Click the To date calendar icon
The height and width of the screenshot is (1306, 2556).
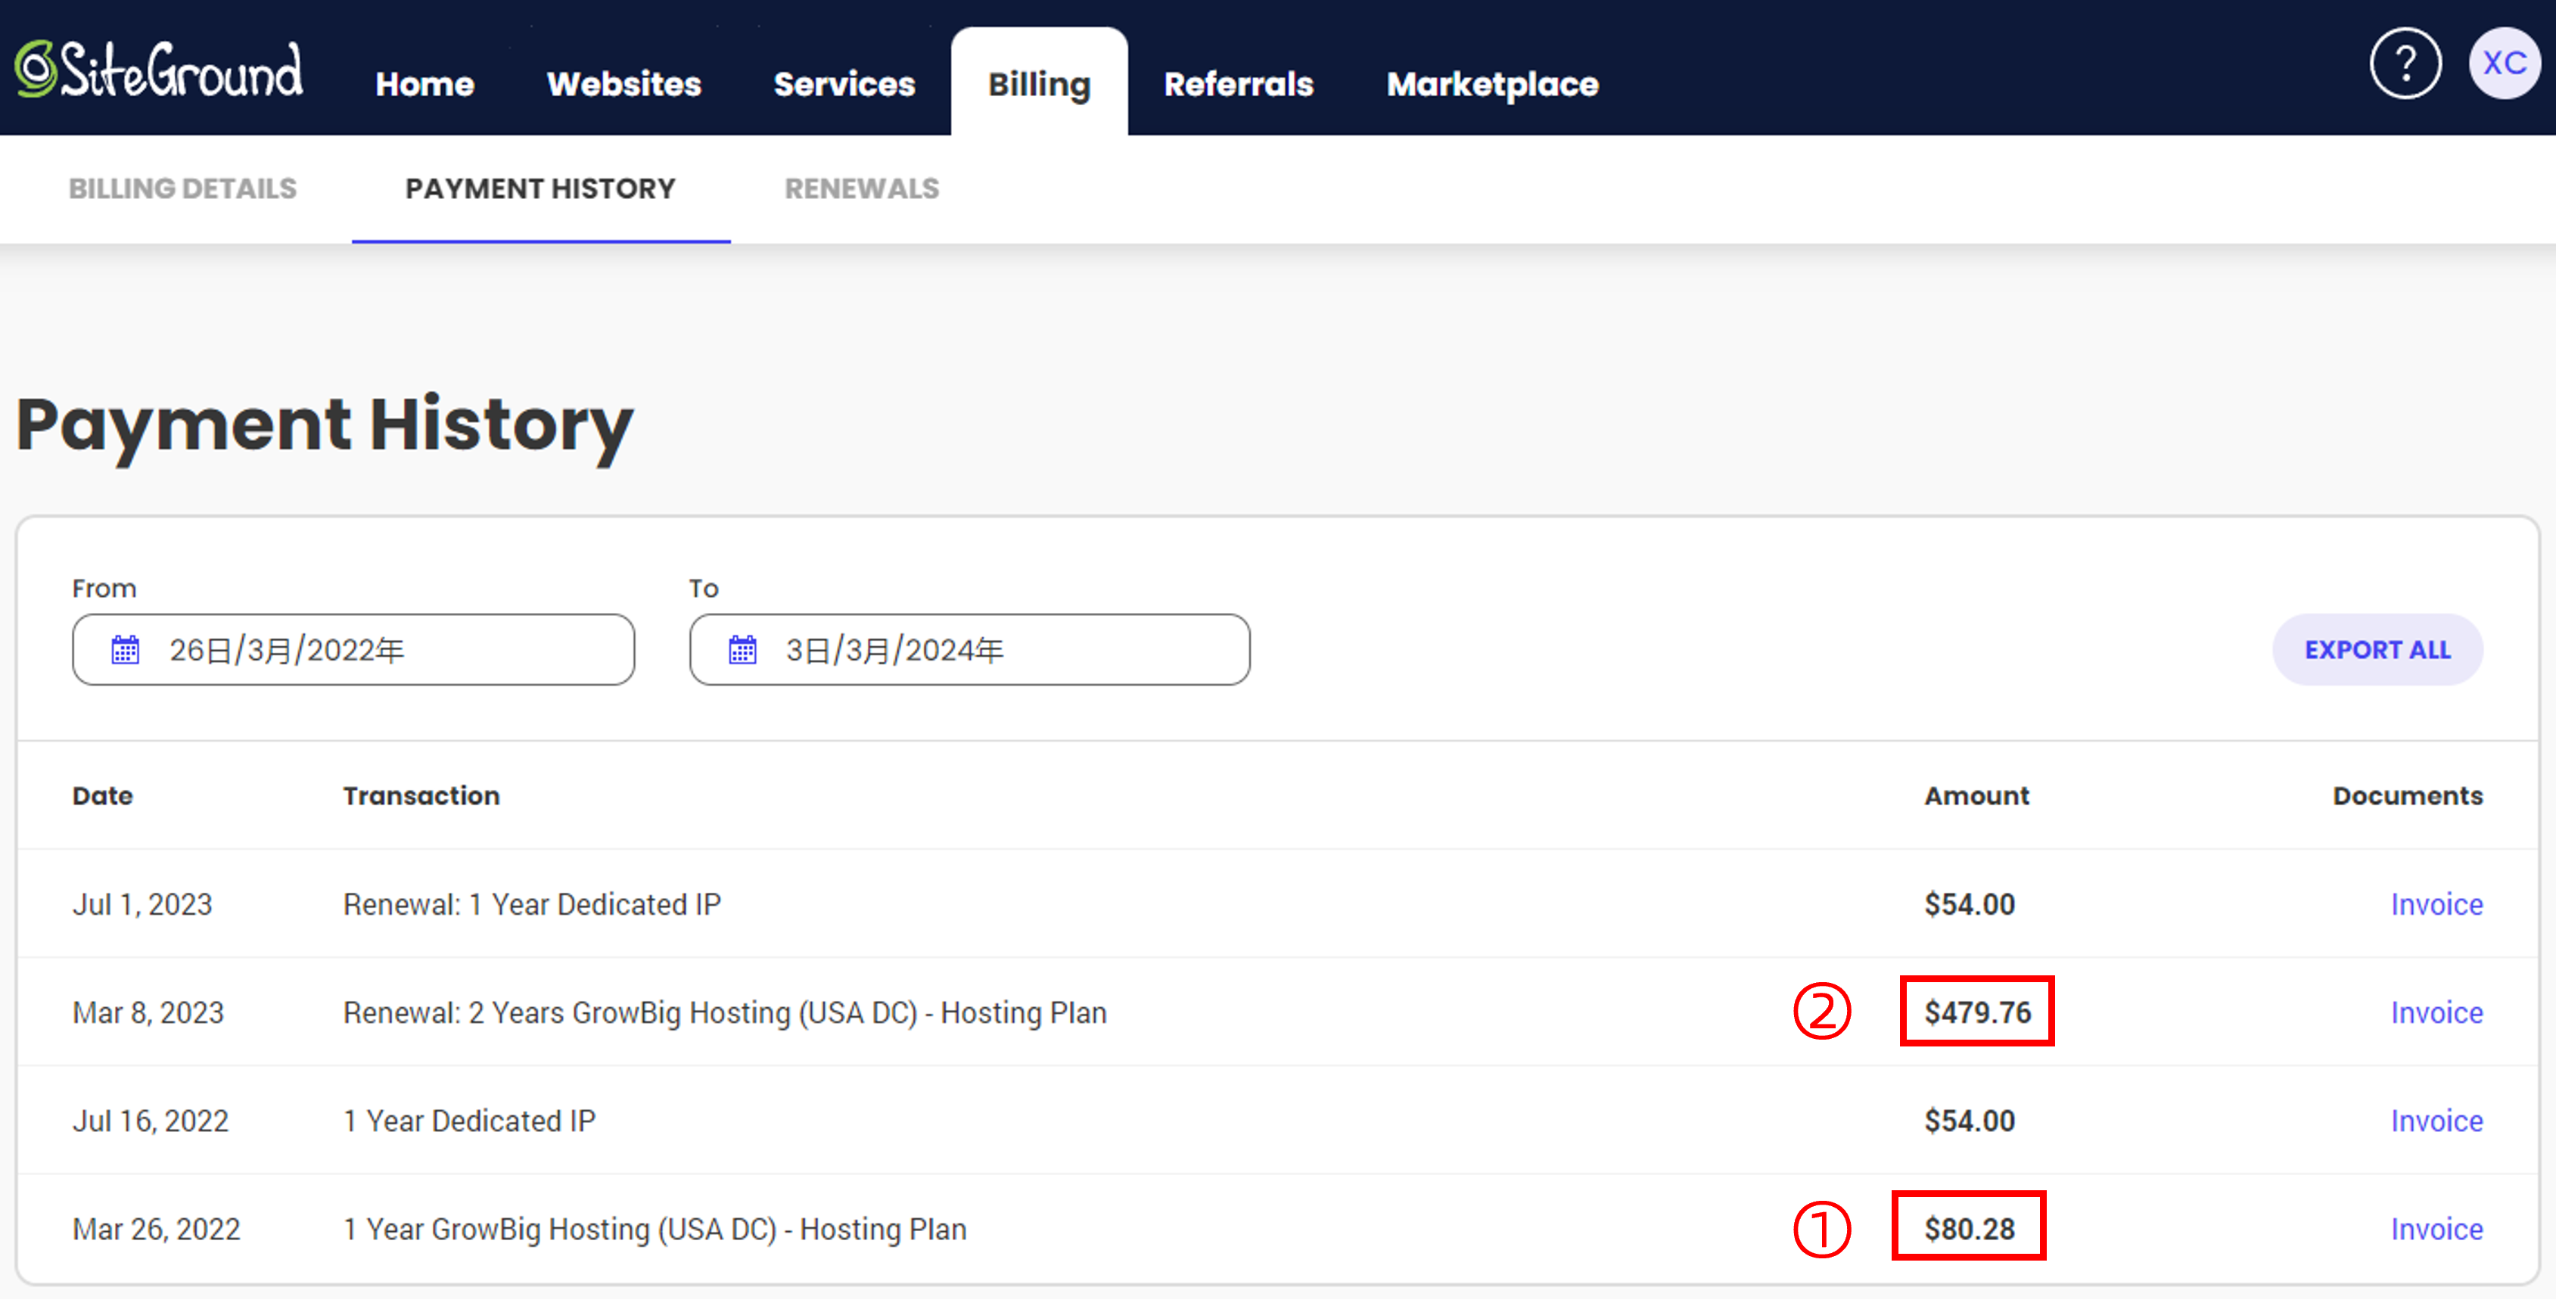coord(742,650)
